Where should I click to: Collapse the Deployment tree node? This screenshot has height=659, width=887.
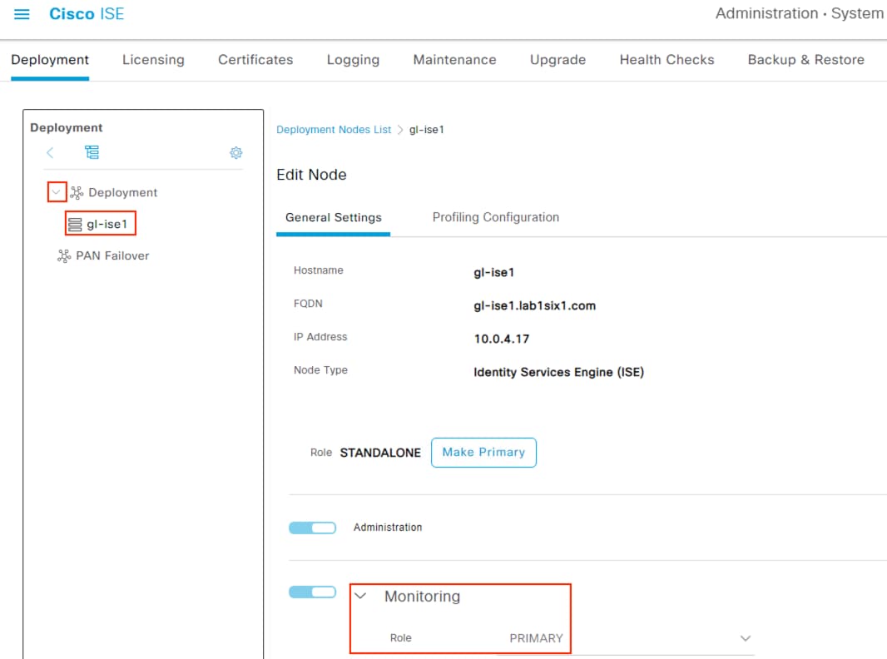(56, 192)
